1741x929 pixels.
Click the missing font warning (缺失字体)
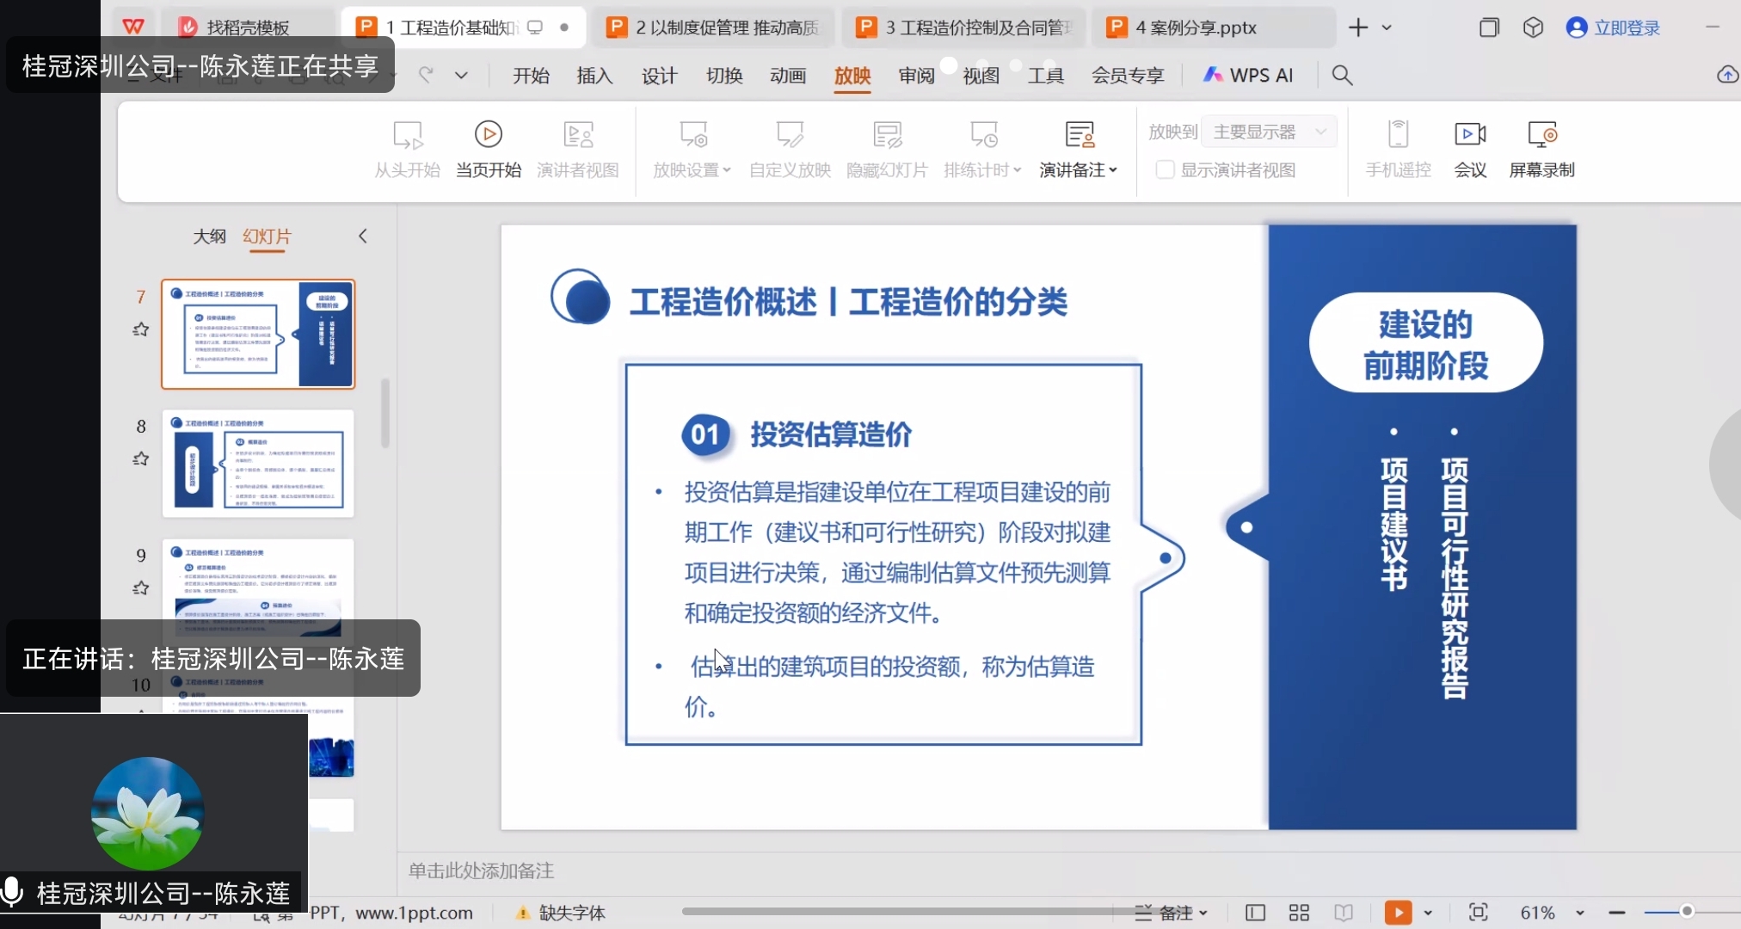560,913
